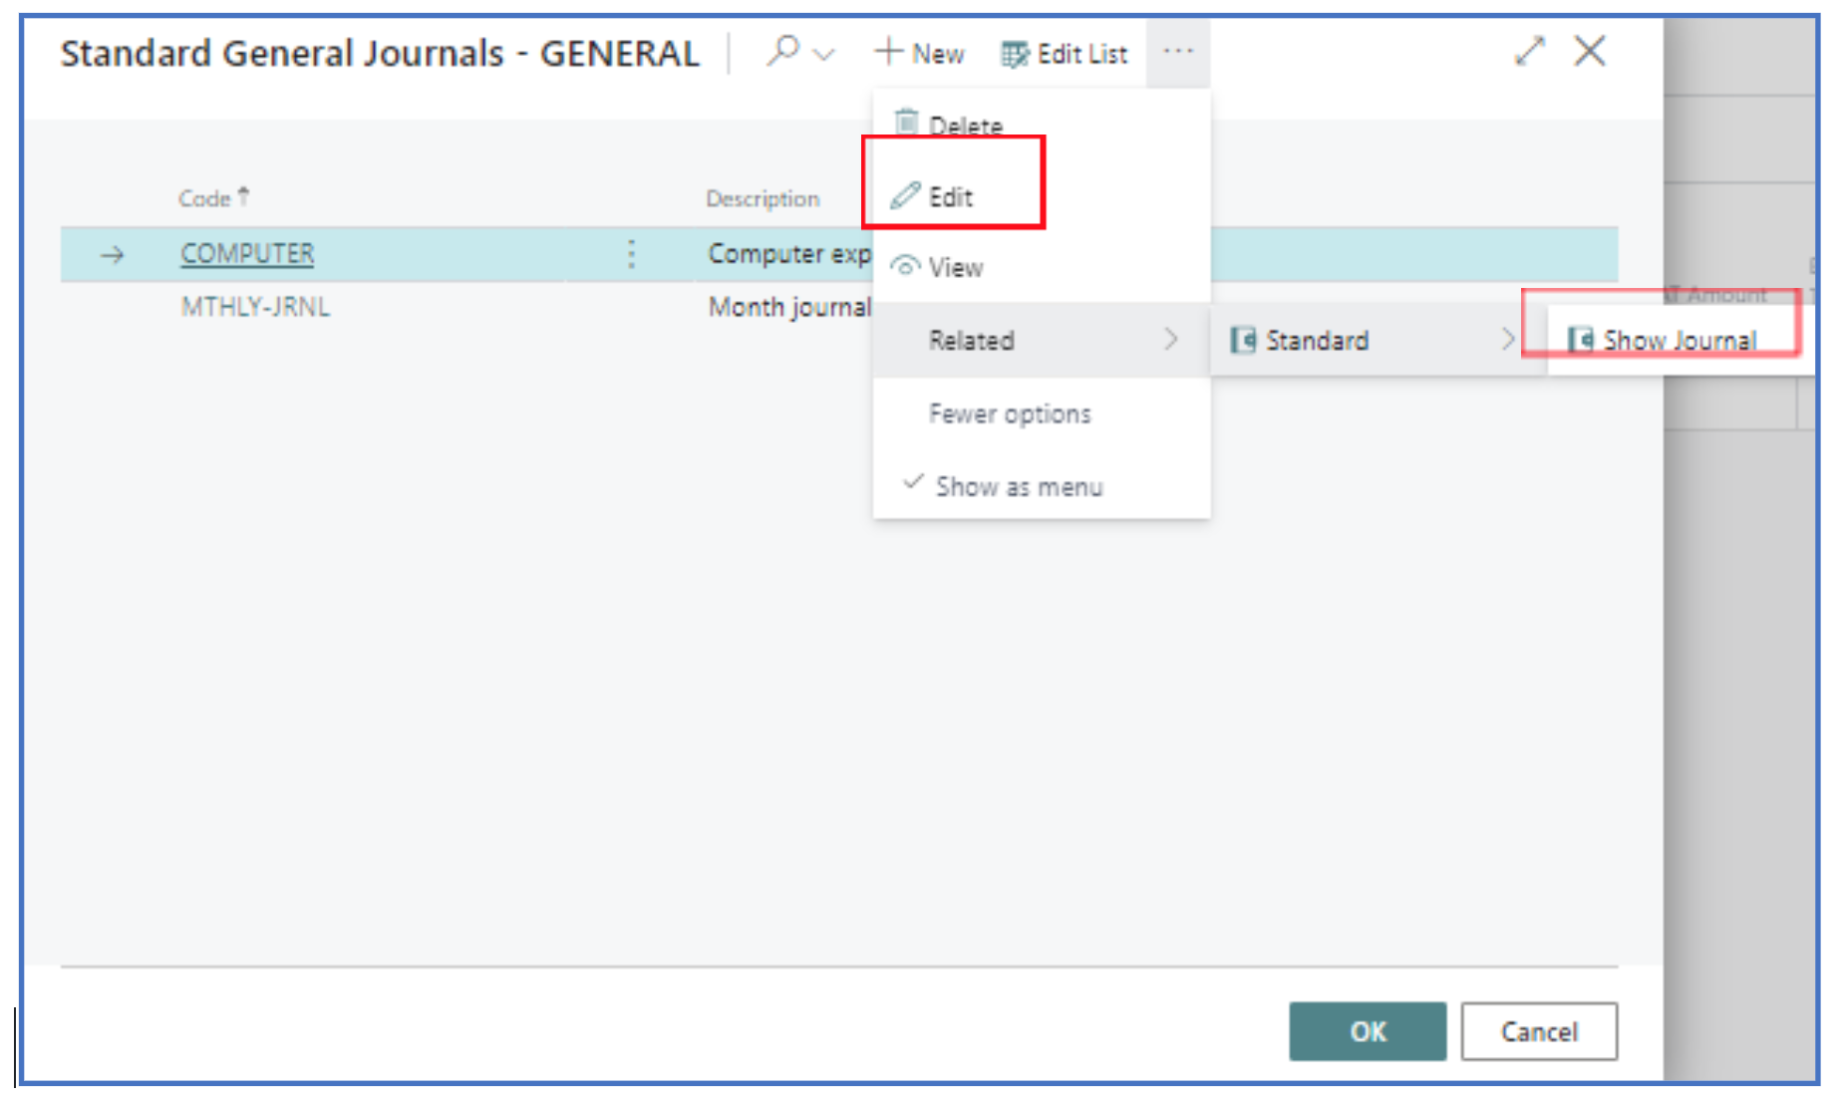Screen dimensions: 1842x1100
Task: Open the more options ellipsis menu
Action: tap(1177, 52)
